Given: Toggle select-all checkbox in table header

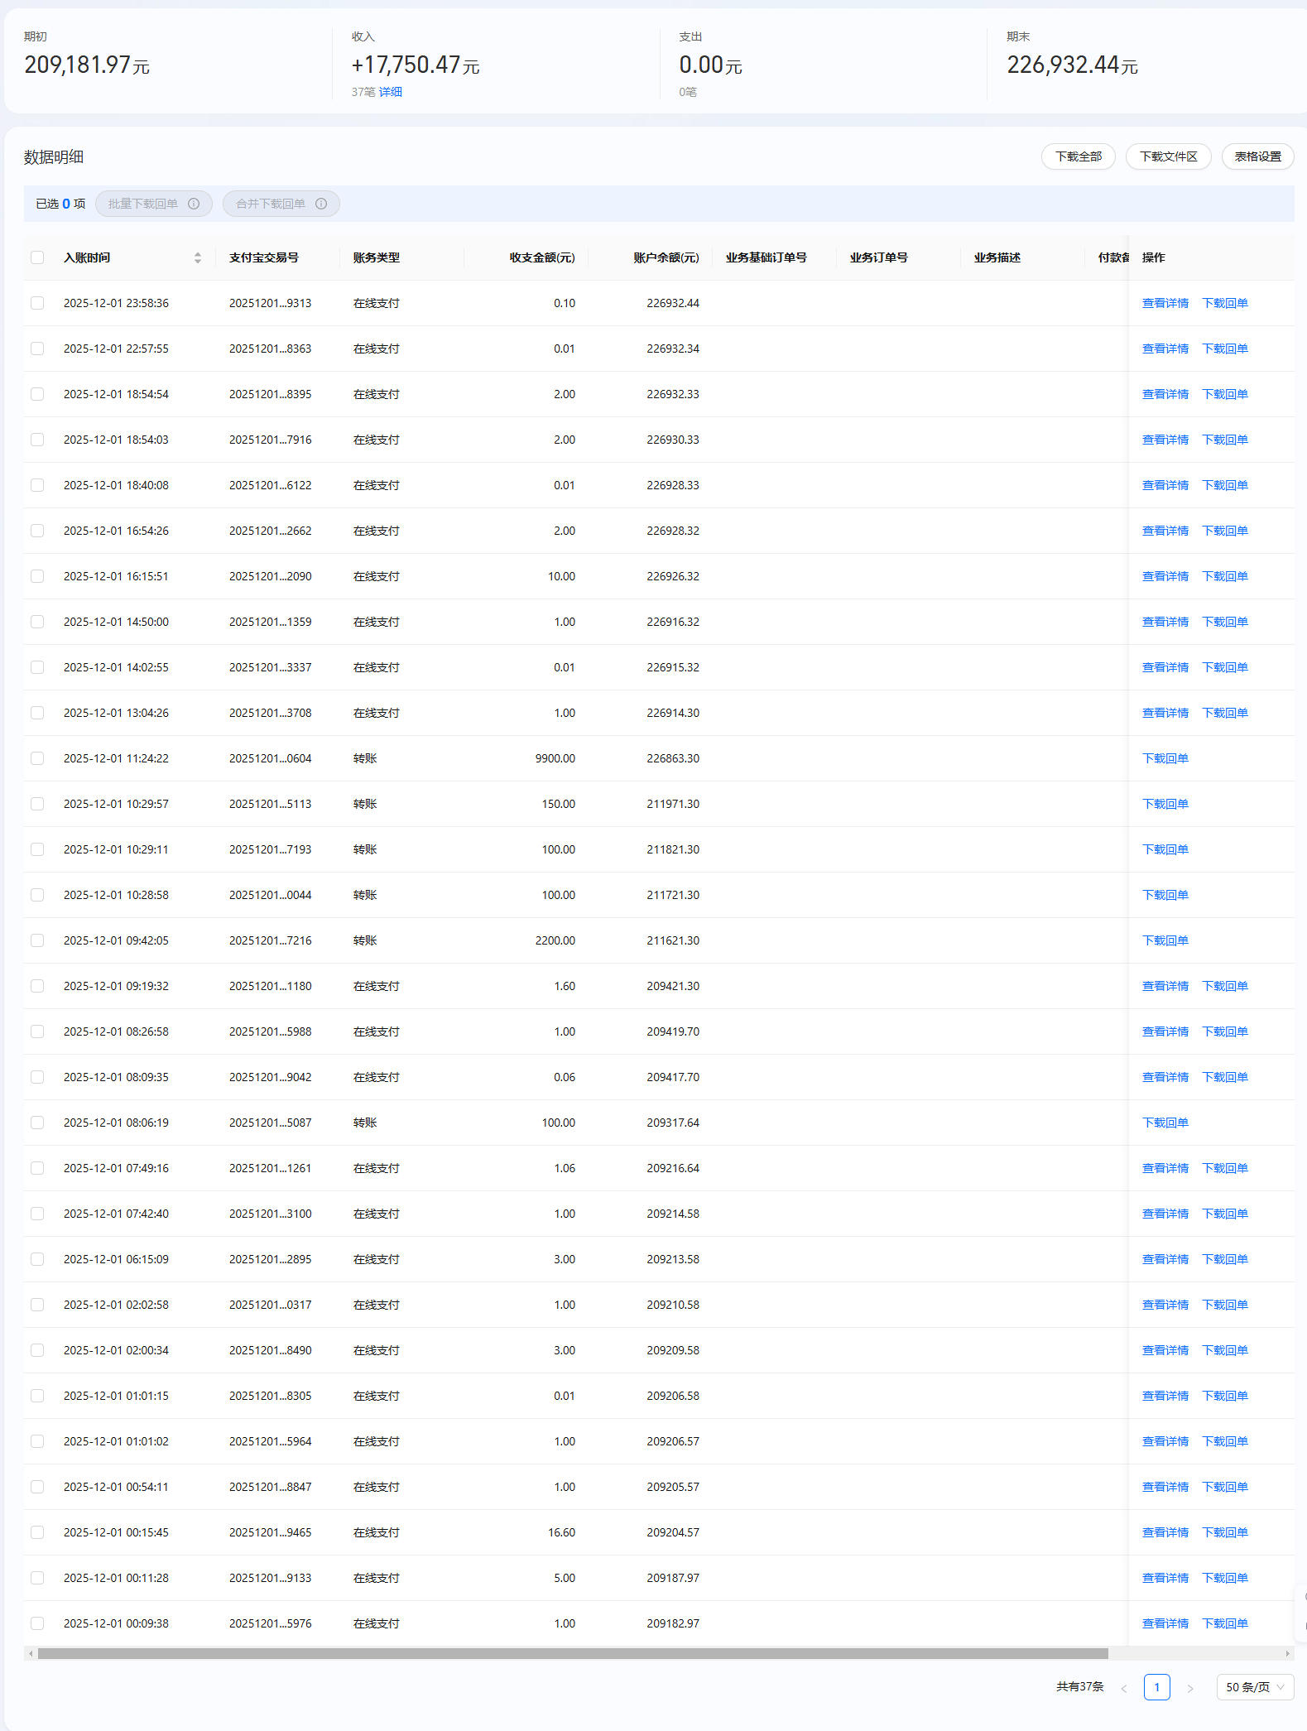Looking at the screenshot, I should click(x=37, y=257).
